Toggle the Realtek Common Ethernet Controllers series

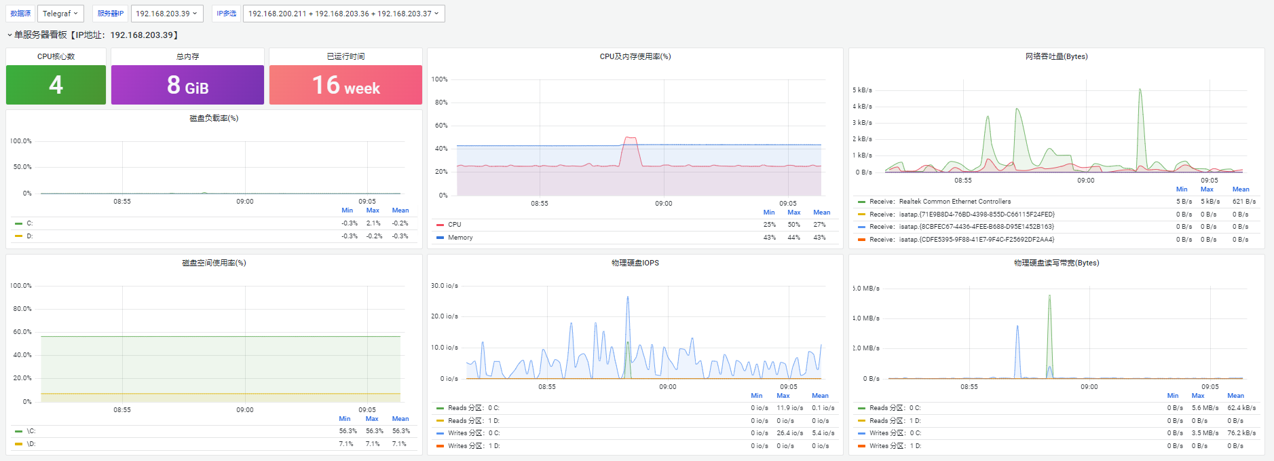click(x=940, y=202)
